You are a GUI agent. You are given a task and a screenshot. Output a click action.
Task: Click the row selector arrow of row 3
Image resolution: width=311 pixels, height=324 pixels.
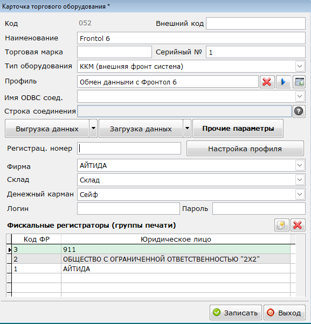pos(9,250)
